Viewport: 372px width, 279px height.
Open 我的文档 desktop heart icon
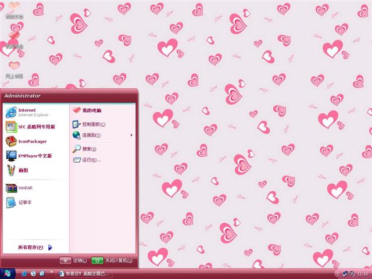pyautogui.click(x=14, y=10)
